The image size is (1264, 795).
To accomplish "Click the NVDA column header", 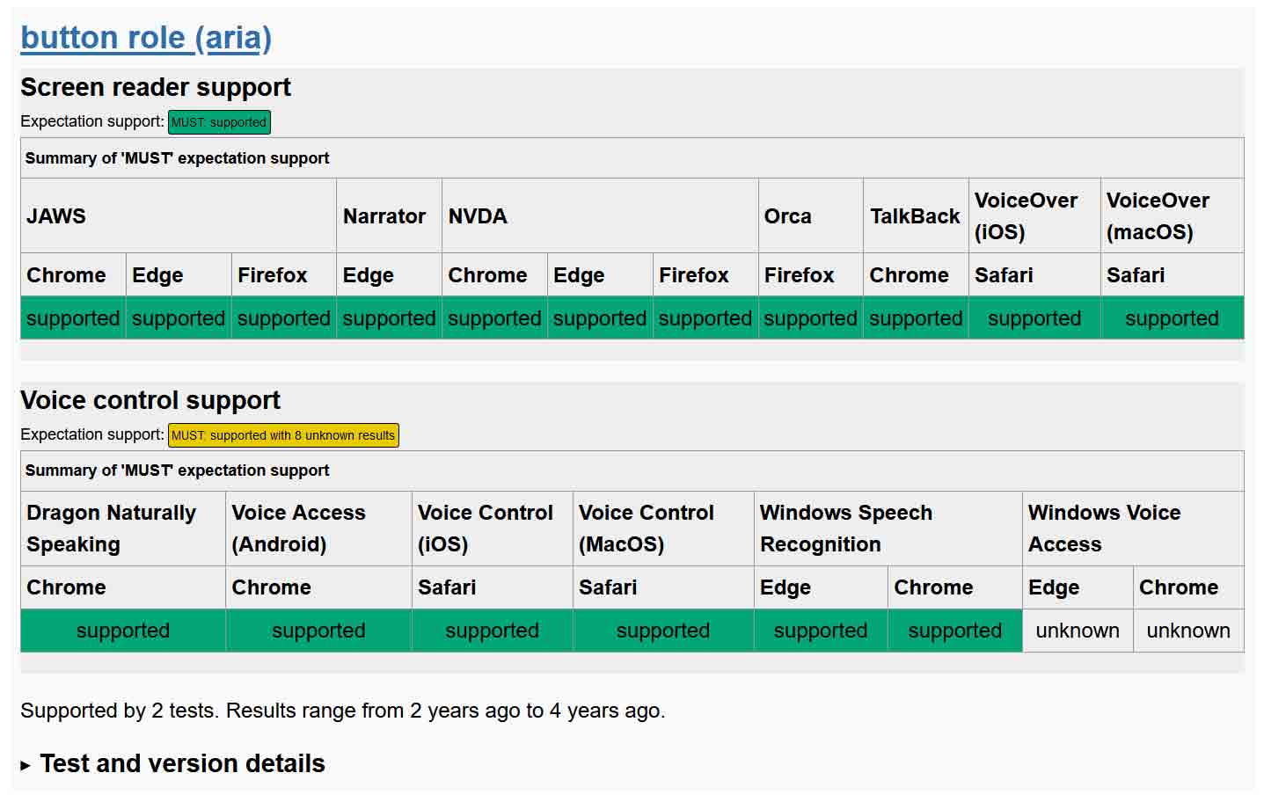I will [600, 216].
